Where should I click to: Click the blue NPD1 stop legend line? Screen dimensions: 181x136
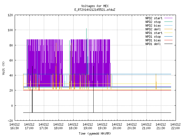(x=168, y=37)
